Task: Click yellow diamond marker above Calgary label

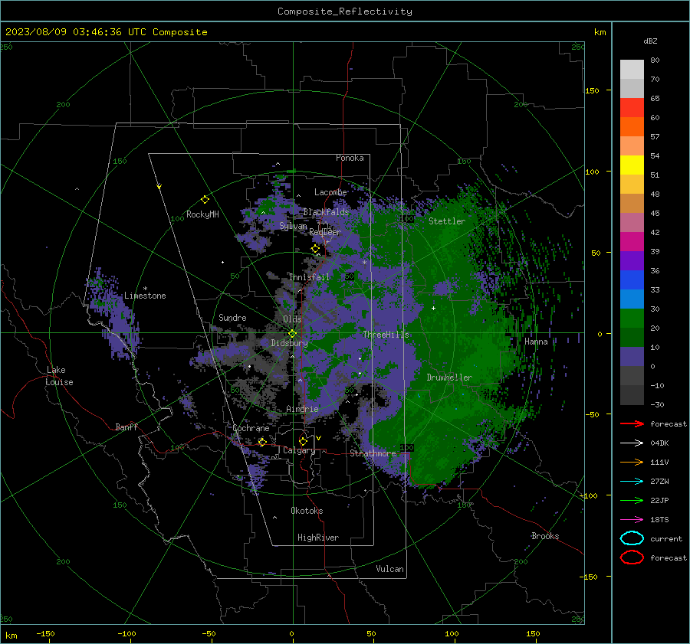Action: (x=303, y=441)
